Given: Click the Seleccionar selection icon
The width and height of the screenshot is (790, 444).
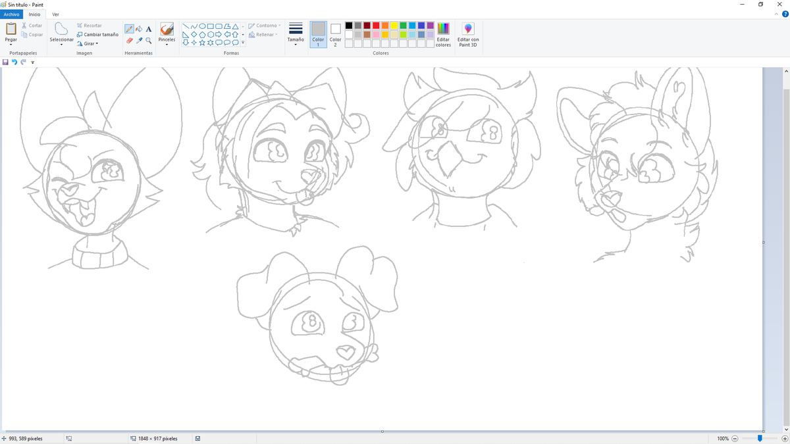Looking at the screenshot, I should coord(61,29).
